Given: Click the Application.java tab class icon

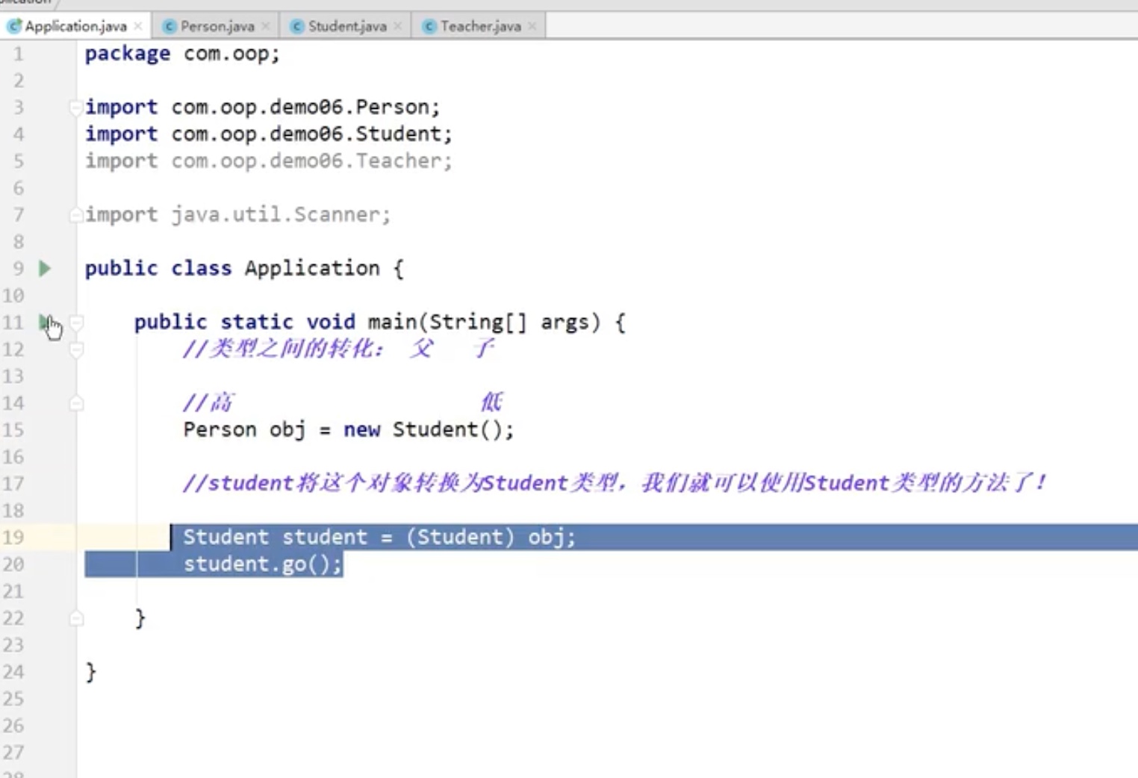Looking at the screenshot, I should pos(14,26).
